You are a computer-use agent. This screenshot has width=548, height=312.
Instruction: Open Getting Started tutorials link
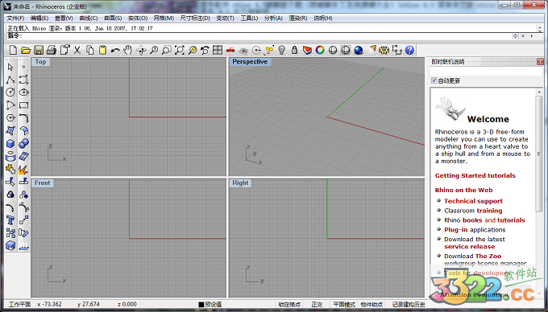click(475, 175)
